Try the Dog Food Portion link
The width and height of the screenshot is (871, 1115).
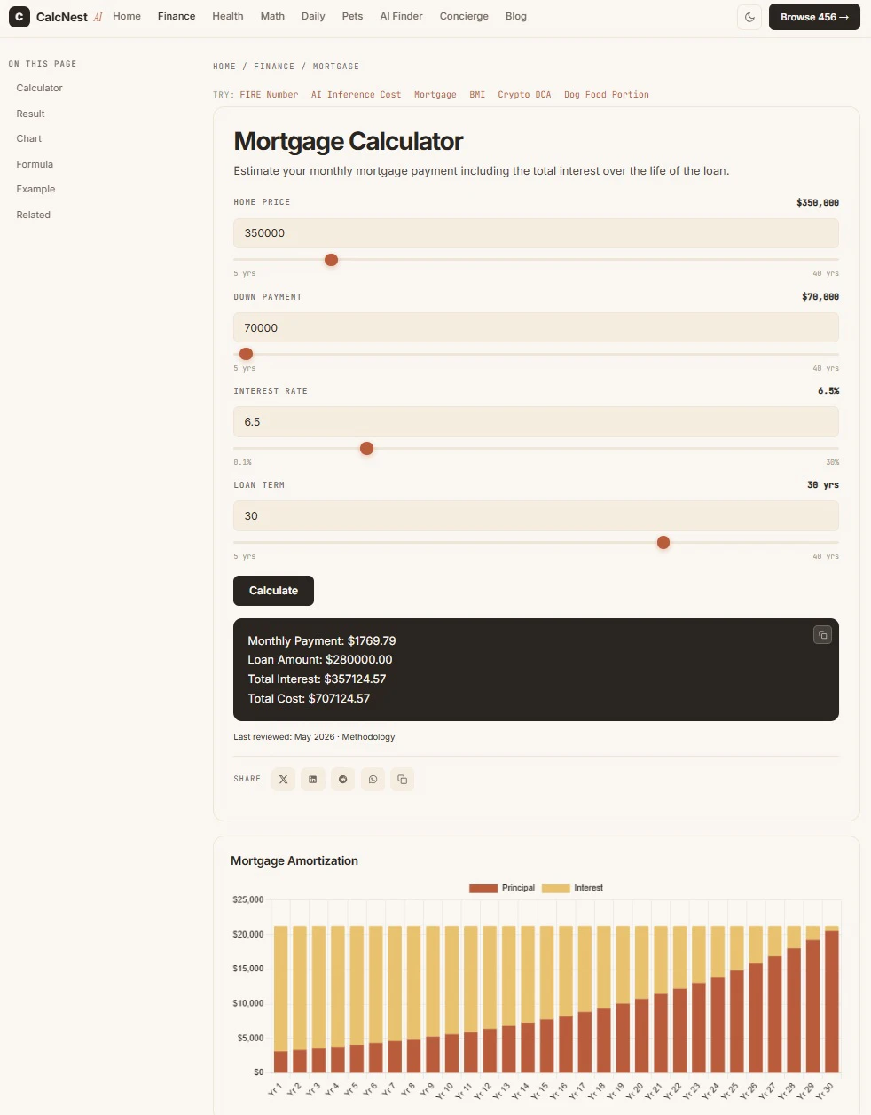pos(607,94)
